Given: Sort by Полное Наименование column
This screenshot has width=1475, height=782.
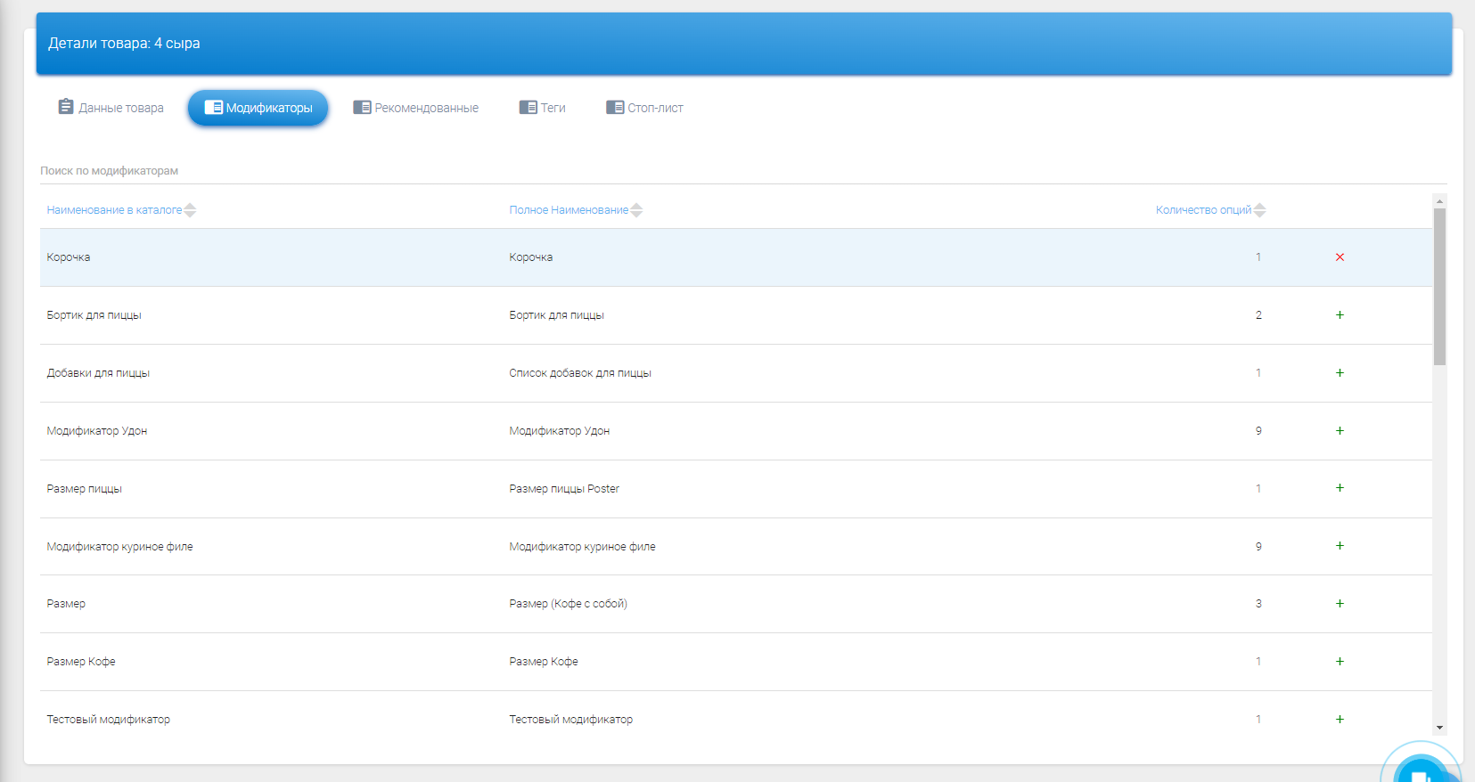Looking at the screenshot, I should (569, 210).
